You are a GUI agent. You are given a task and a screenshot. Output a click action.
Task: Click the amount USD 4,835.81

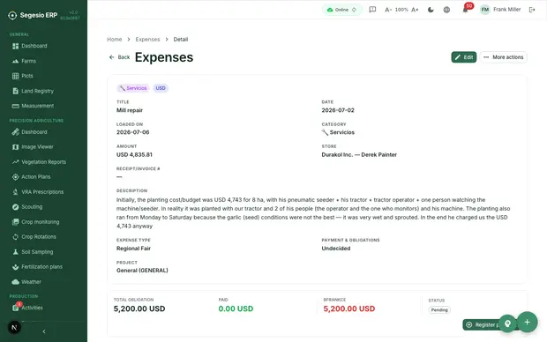click(134, 155)
